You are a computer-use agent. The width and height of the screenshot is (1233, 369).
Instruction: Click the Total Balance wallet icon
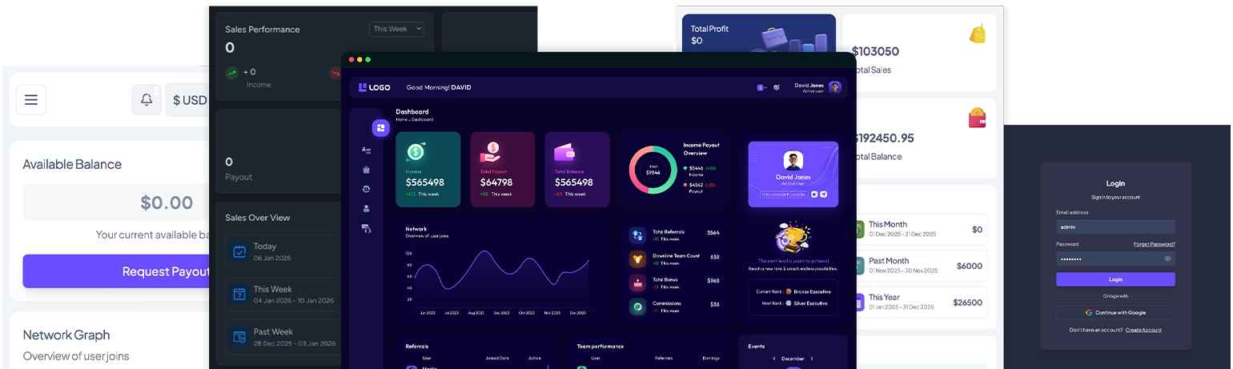coord(565,152)
